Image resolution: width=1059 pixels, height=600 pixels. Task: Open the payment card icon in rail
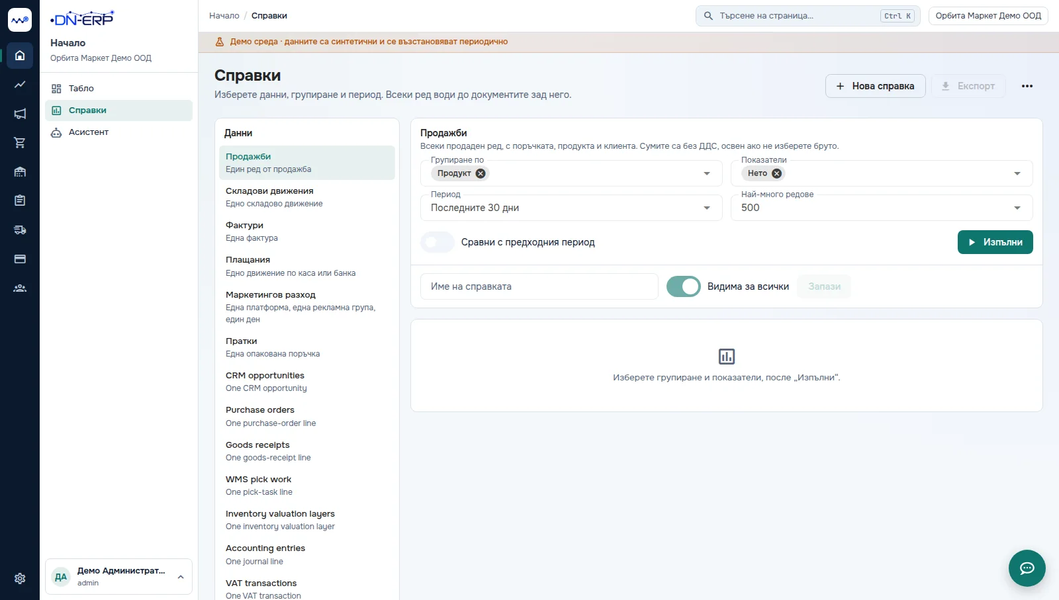(20, 259)
